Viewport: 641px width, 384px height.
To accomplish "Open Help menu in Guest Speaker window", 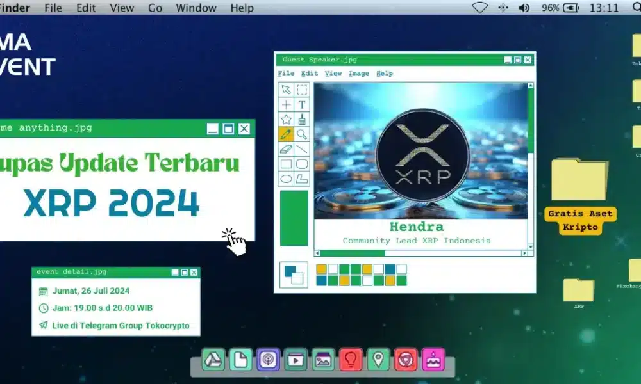I will pos(385,74).
